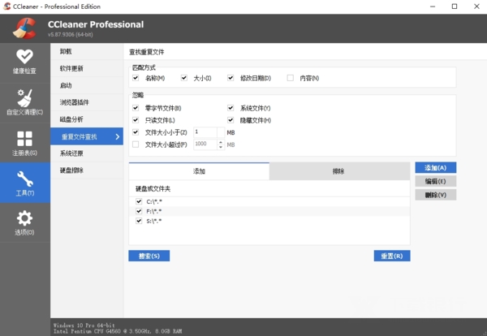Click Windows 10 Pro 64-bit system info
This screenshot has width=487, height=336.
tap(84, 325)
